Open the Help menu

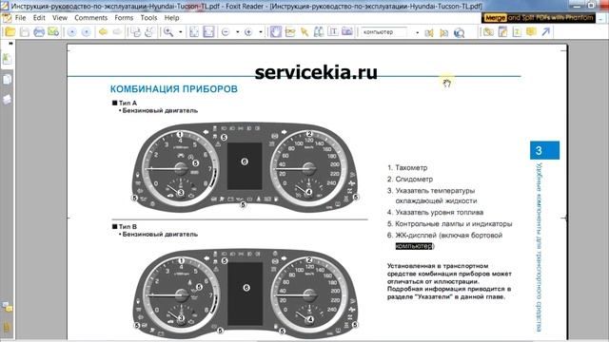point(171,18)
